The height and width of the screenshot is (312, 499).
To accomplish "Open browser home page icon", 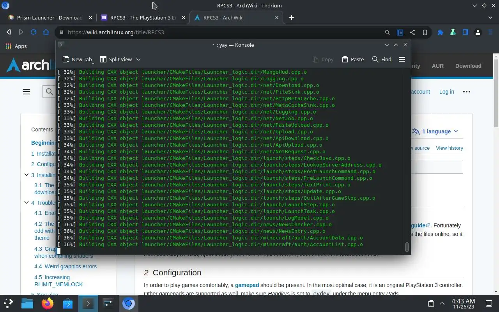I will 46,32.
